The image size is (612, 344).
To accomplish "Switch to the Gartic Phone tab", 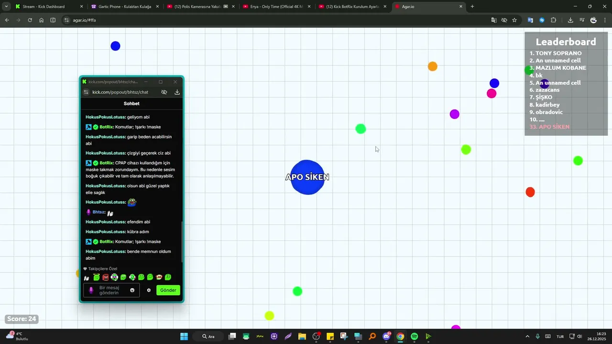I will point(125,7).
